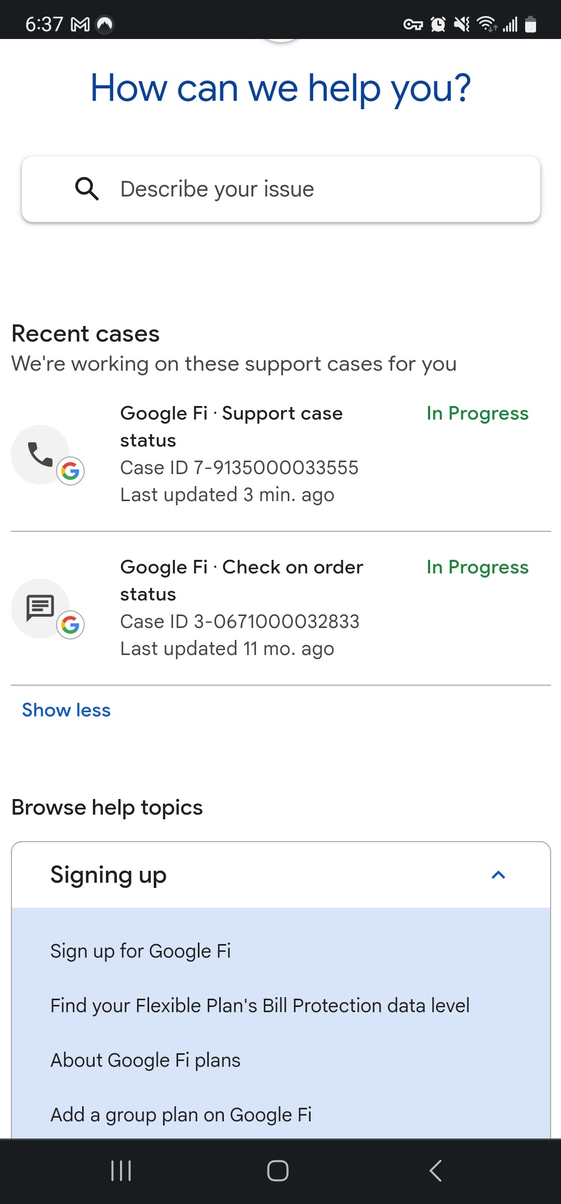
Task: Open Sign up for Google Fi article
Action: (x=140, y=951)
